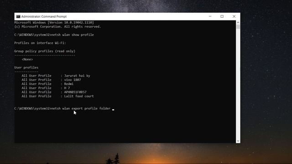The height and width of the screenshot is (164, 292).
Task: Click 'netsh wlan export profile folder' command line
Action: pyautogui.click(x=81, y=108)
